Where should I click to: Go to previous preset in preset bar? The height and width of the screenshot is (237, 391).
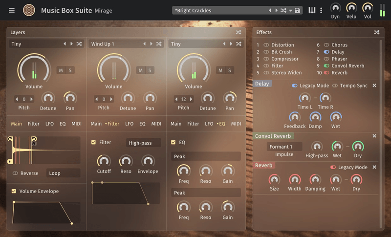click(270, 10)
